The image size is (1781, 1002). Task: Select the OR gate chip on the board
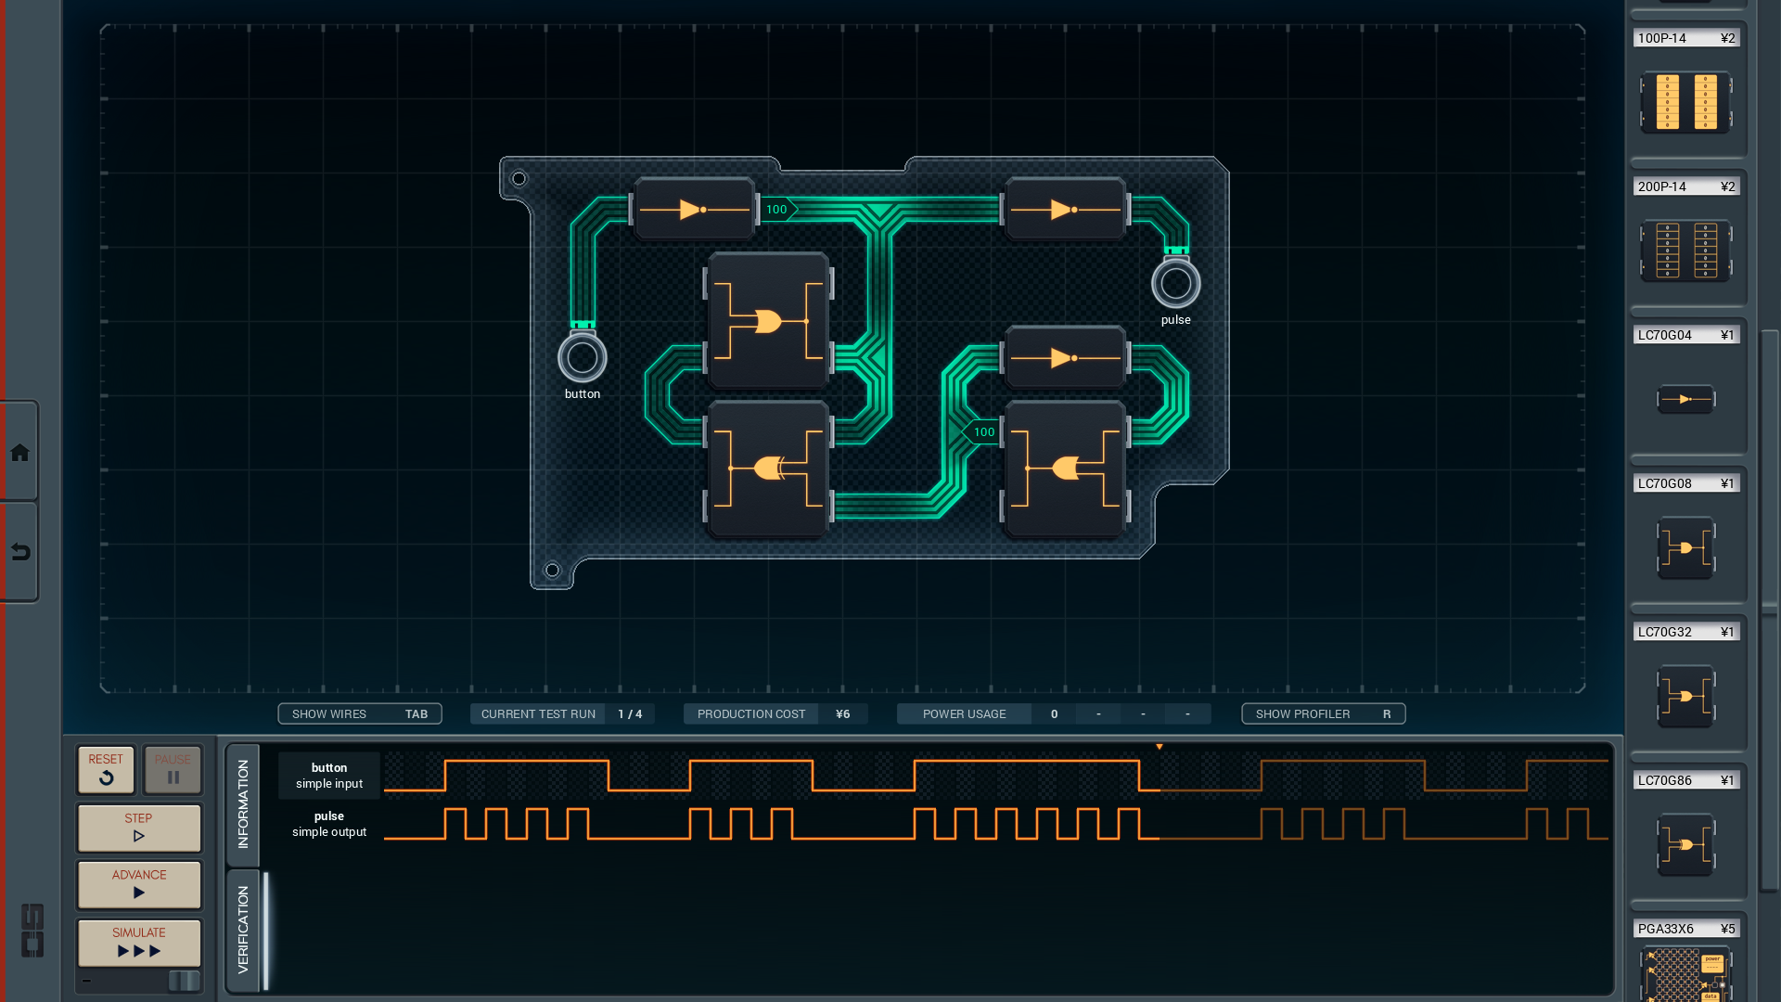point(769,321)
